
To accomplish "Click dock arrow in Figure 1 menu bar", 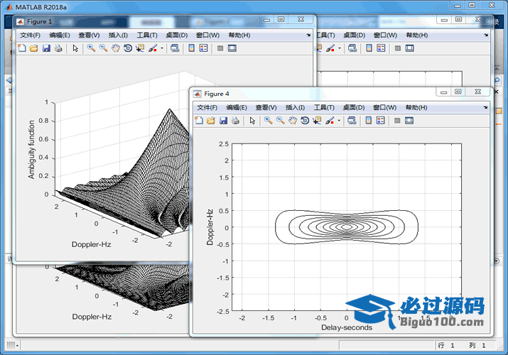I will tap(308, 35).
